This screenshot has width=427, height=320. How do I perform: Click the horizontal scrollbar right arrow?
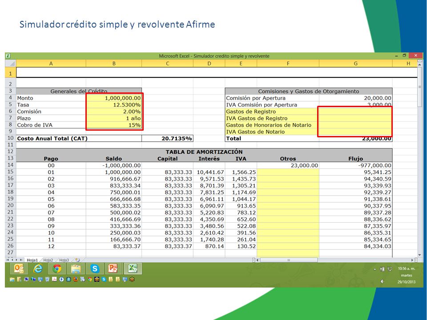click(x=412, y=260)
